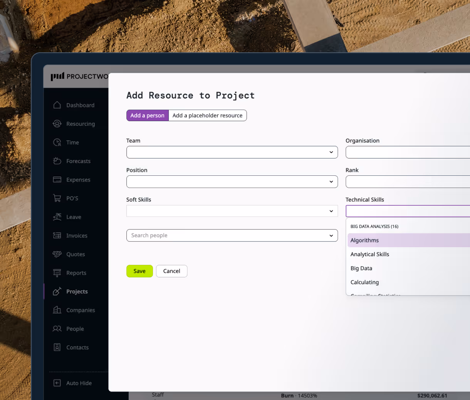Click the Time clock icon
Viewport: 470px width, 400px height.
[57, 142]
